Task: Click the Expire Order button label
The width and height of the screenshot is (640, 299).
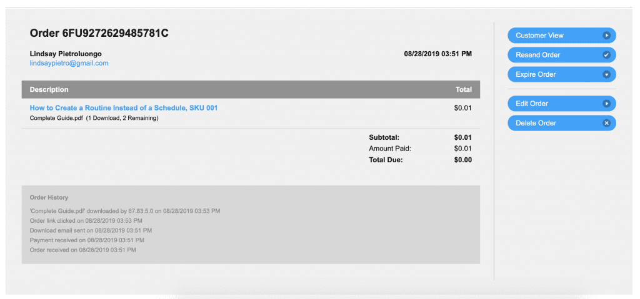Action: 536,74
